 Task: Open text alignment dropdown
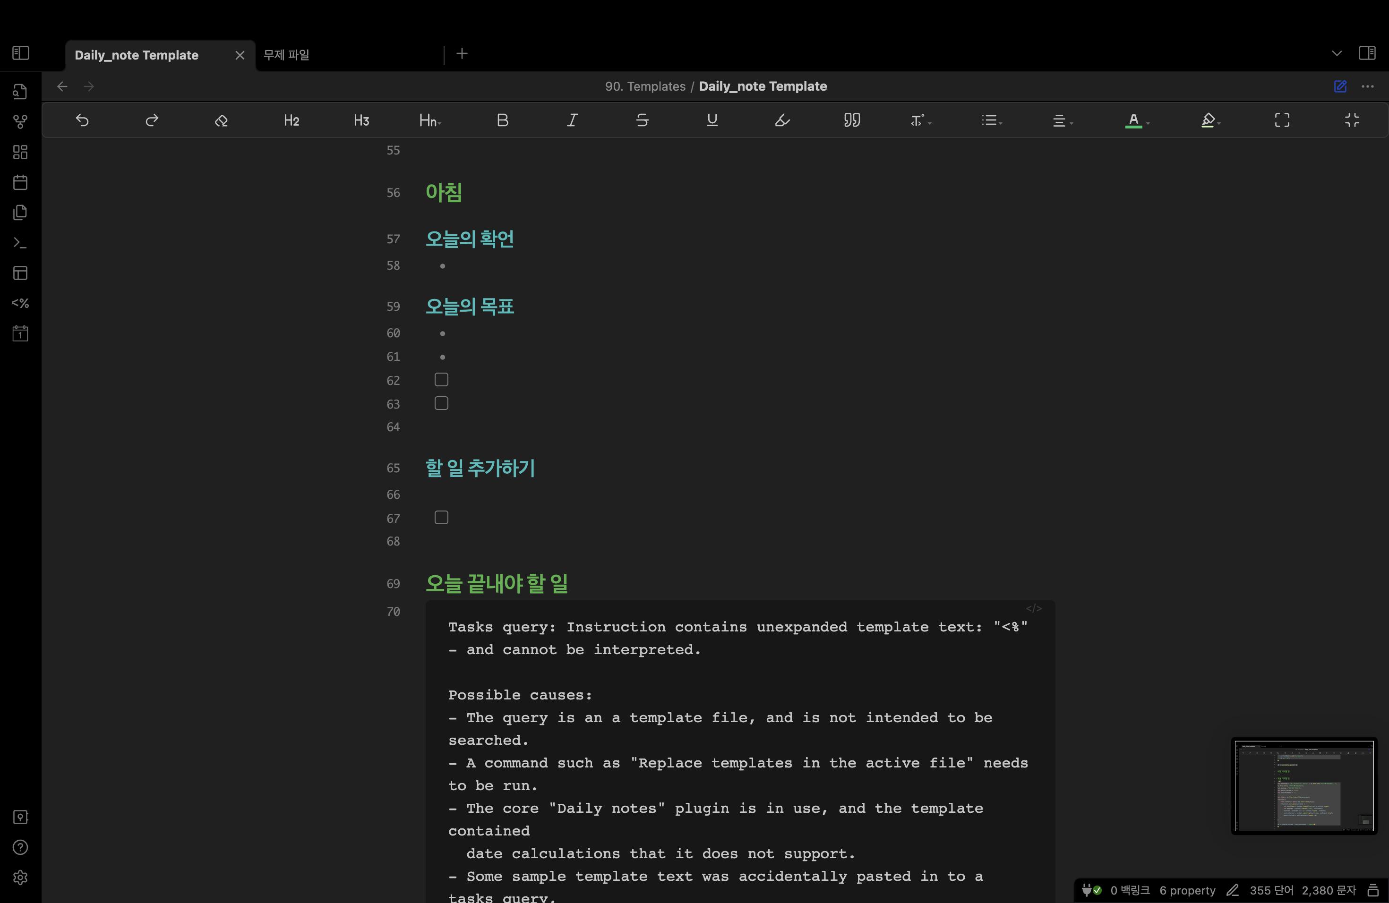pos(1062,120)
